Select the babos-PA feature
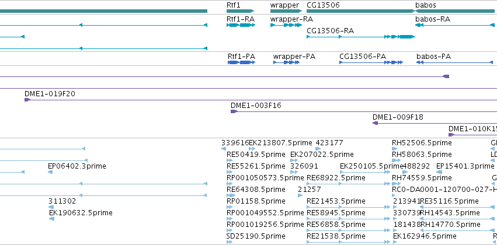Viewport: 497px width, 245px height. [455, 62]
